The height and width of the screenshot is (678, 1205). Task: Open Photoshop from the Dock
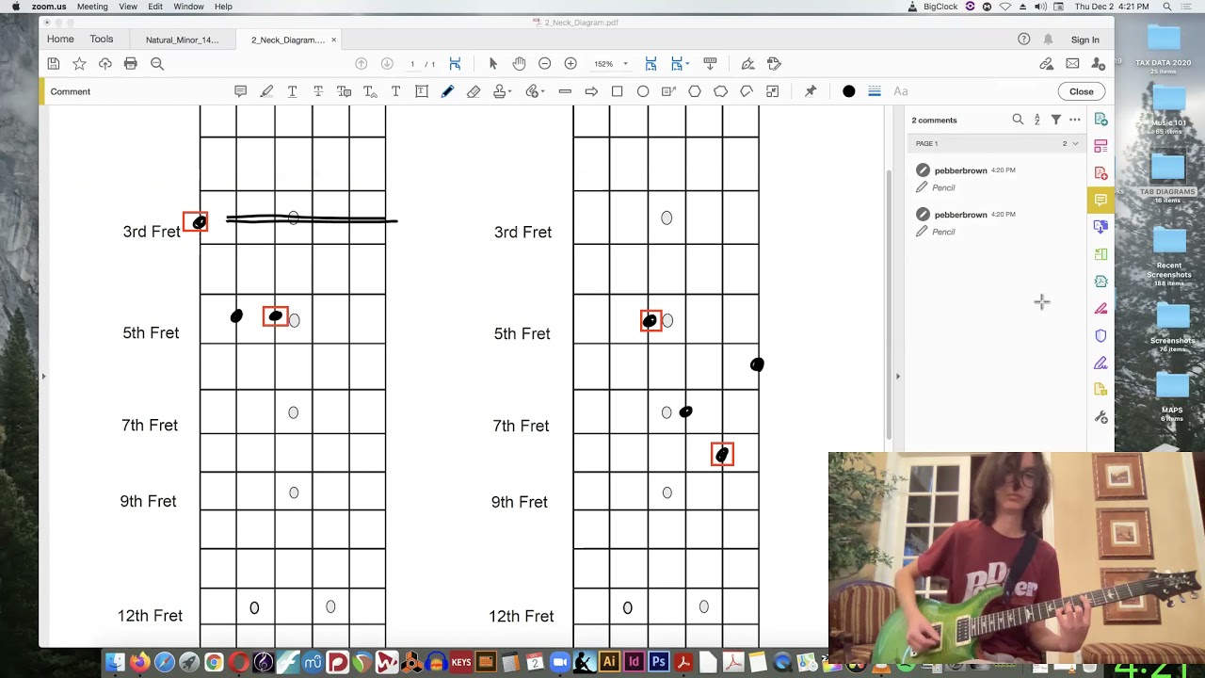click(658, 662)
